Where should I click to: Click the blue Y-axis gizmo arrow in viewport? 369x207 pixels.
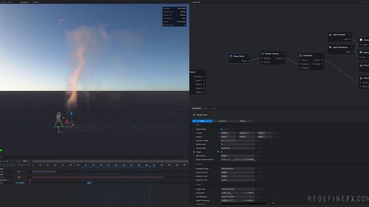pos(71,114)
